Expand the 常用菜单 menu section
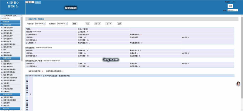This screenshot has height=111, width=243. [x=10, y=22]
